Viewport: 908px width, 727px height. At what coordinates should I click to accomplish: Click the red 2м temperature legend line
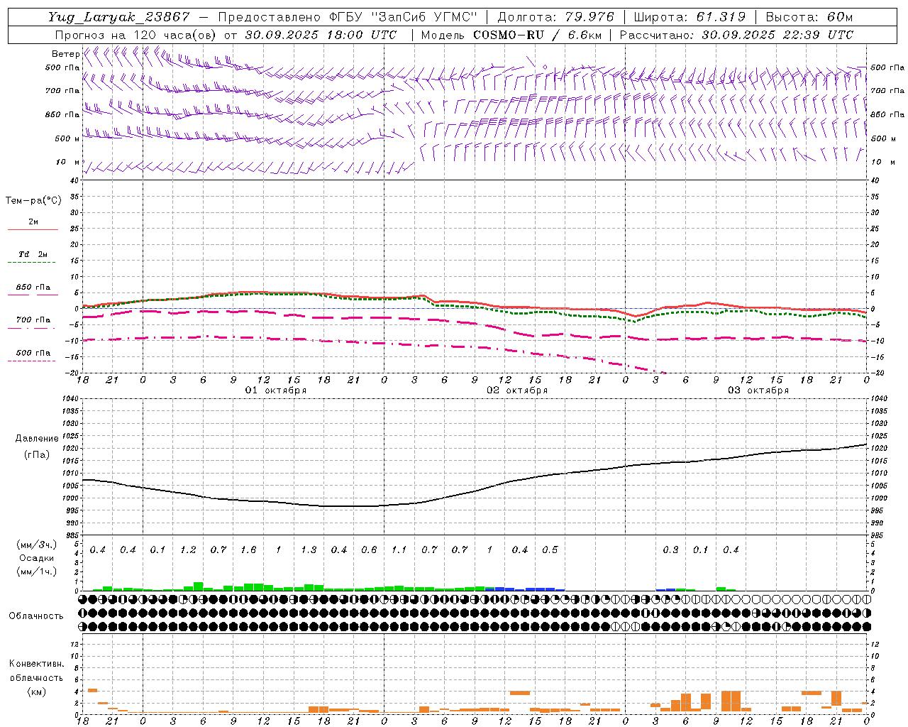click(33, 230)
